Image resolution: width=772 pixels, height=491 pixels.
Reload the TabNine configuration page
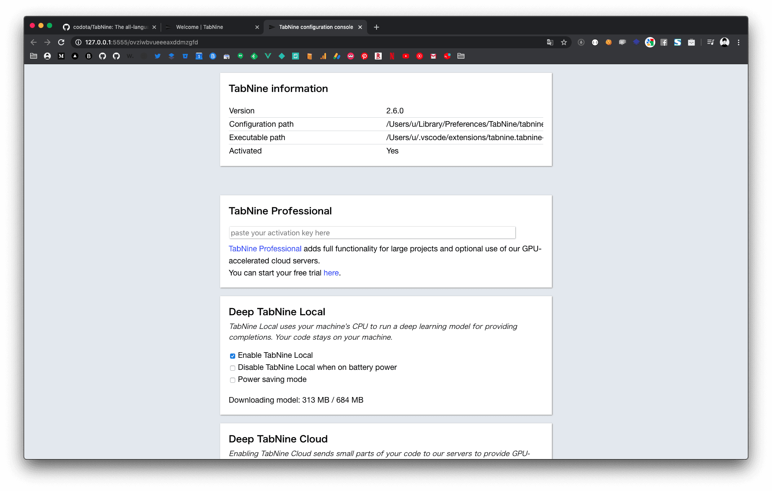click(61, 42)
